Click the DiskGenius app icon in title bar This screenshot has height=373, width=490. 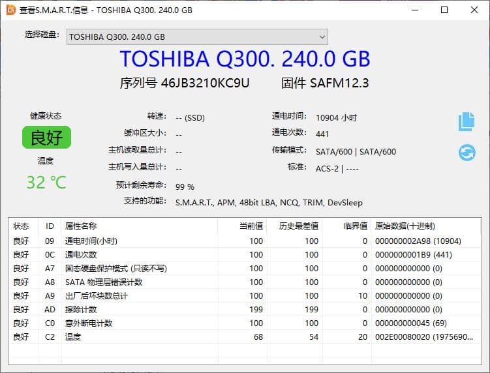(11, 10)
